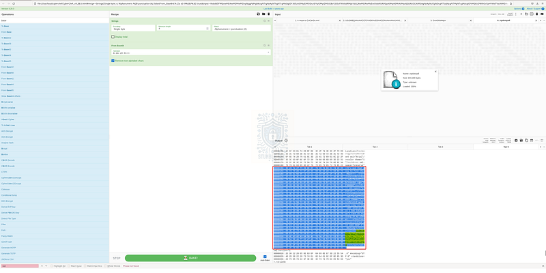Close the file info popup

point(435,72)
